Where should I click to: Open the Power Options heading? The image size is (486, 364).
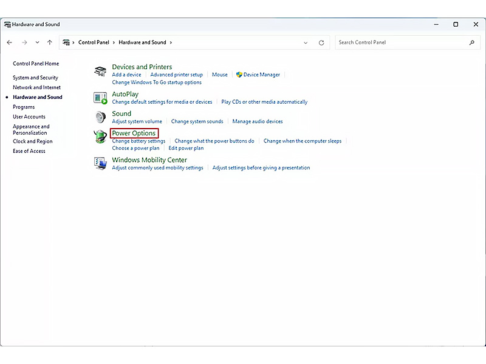[x=134, y=133]
